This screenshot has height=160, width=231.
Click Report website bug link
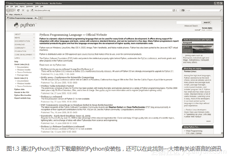[22, 98]
